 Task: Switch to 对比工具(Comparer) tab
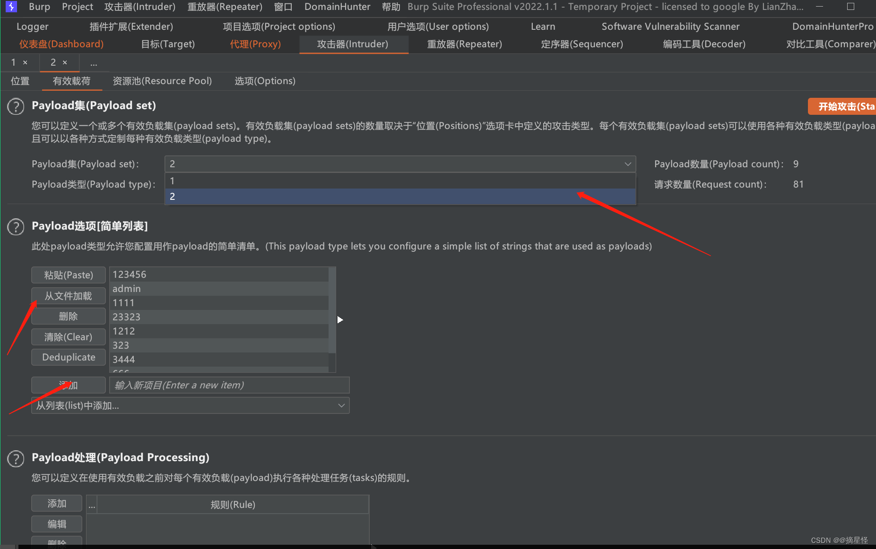[831, 44]
